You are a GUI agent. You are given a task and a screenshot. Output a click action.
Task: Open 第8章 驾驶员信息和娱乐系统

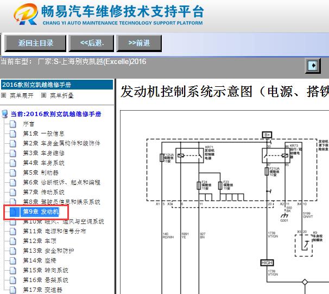pyautogui.click(x=61, y=202)
